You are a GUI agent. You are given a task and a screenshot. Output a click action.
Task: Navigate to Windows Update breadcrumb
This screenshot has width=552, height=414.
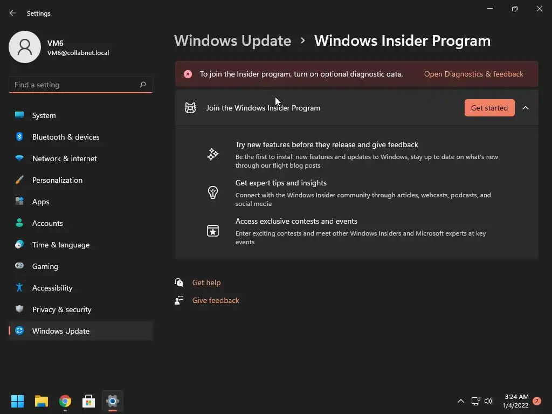pyautogui.click(x=233, y=41)
